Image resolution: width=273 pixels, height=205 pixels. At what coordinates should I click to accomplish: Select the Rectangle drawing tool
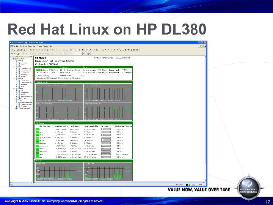pyautogui.click(x=97, y=50)
